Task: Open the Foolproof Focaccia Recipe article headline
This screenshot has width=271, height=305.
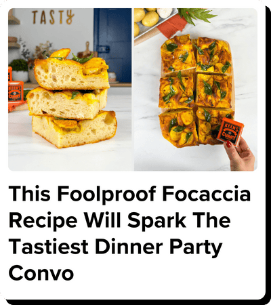Action: 129,233
